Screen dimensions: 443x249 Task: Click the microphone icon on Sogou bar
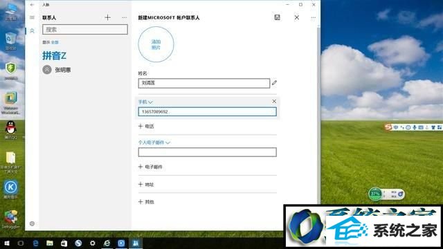coord(415,127)
